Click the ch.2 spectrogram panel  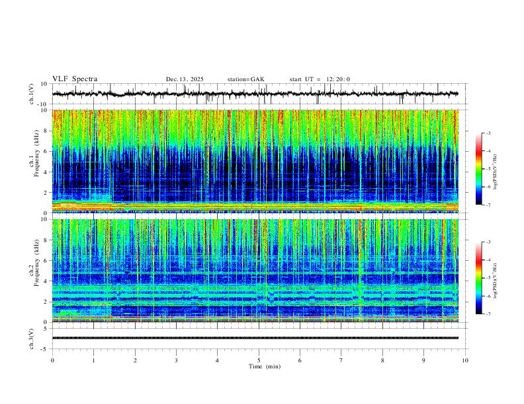coord(255,271)
